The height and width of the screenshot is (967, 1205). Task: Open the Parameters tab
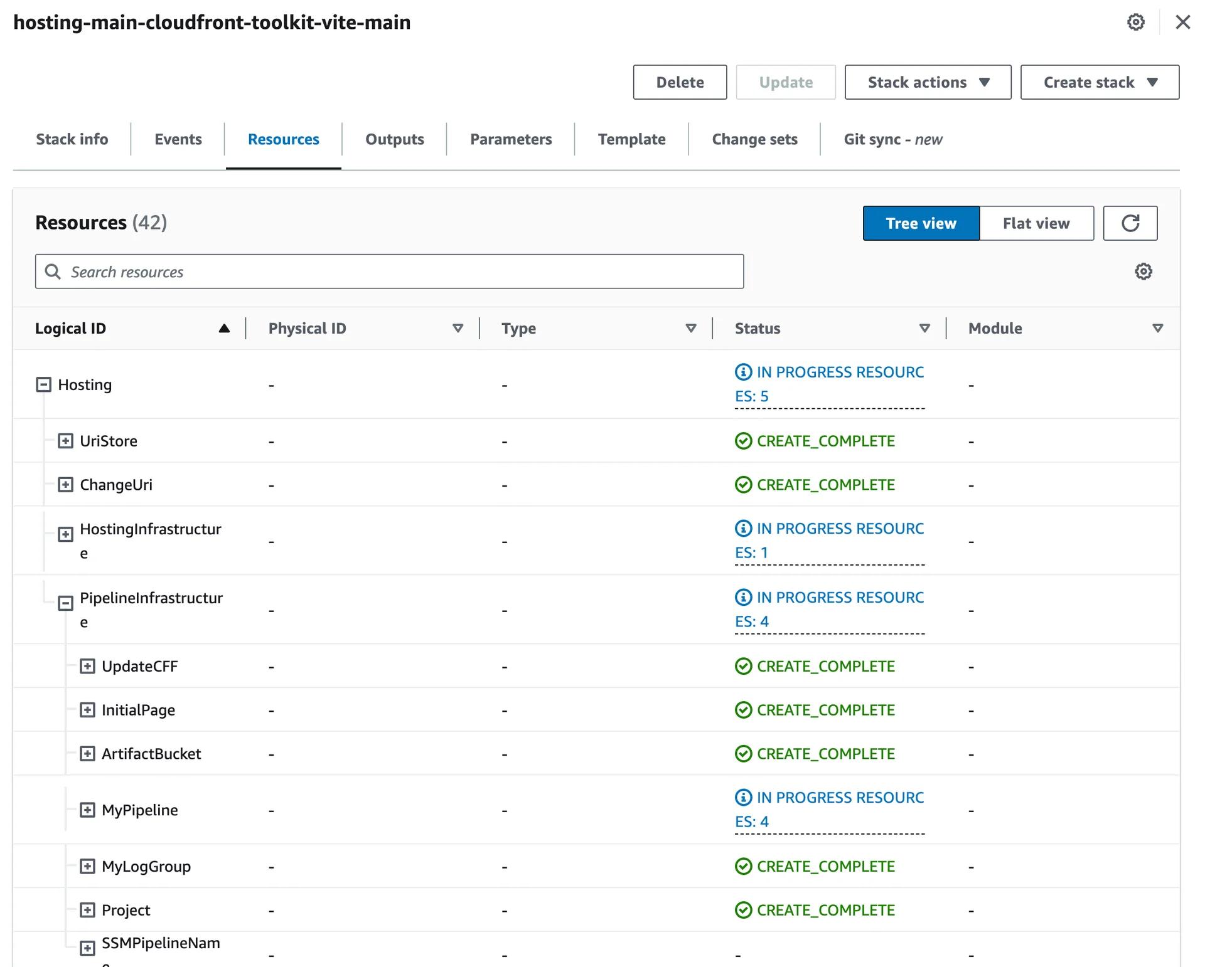tap(511, 139)
